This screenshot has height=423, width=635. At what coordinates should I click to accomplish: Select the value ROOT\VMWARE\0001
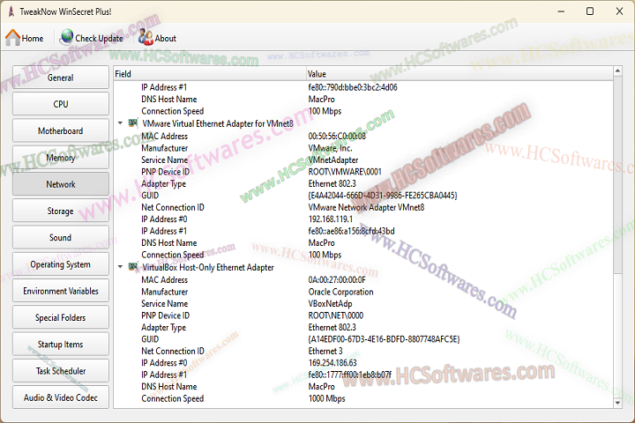[345, 172]
